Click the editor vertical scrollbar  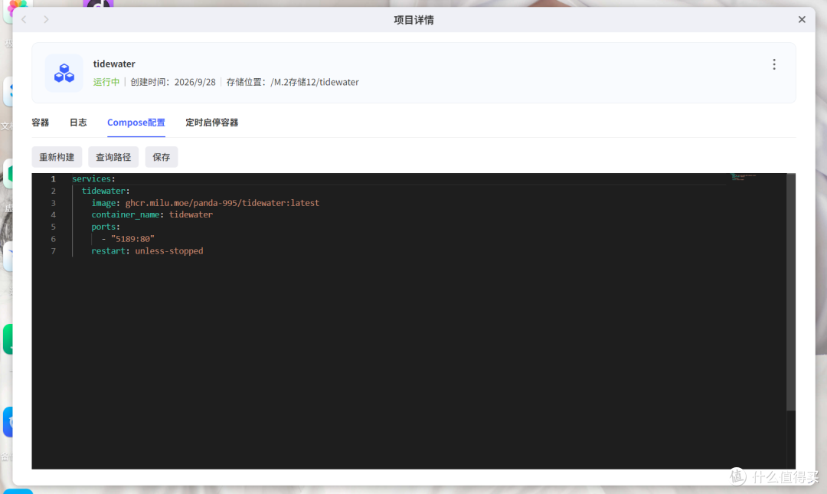pos(790,292)
